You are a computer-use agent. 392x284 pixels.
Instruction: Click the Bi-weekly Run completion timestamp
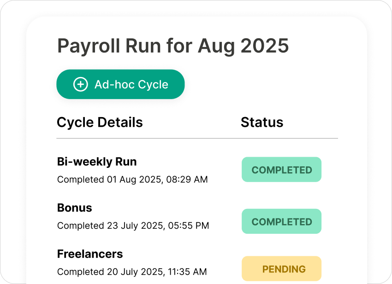(133, 179)
